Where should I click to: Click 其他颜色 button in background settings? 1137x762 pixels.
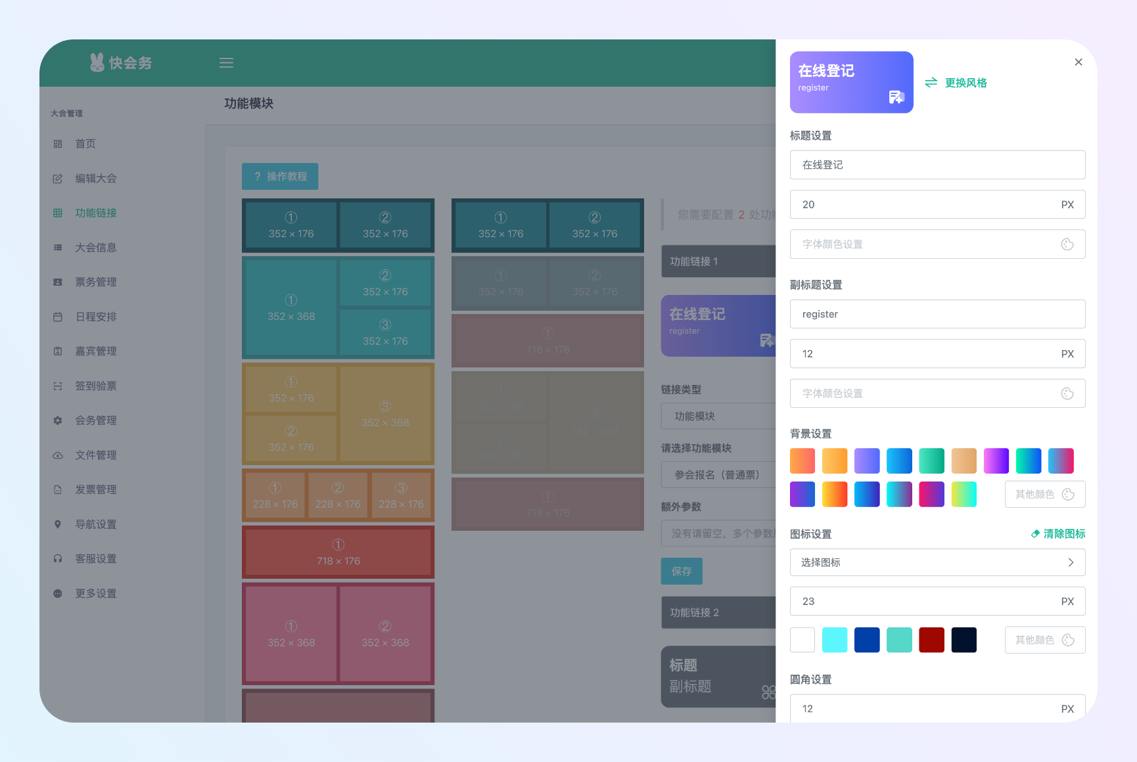pos(1045,494)
